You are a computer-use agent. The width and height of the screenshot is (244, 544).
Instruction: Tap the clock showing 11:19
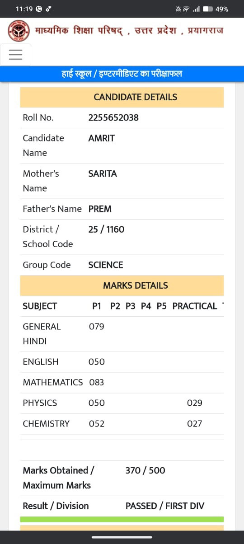pos(24,9)
